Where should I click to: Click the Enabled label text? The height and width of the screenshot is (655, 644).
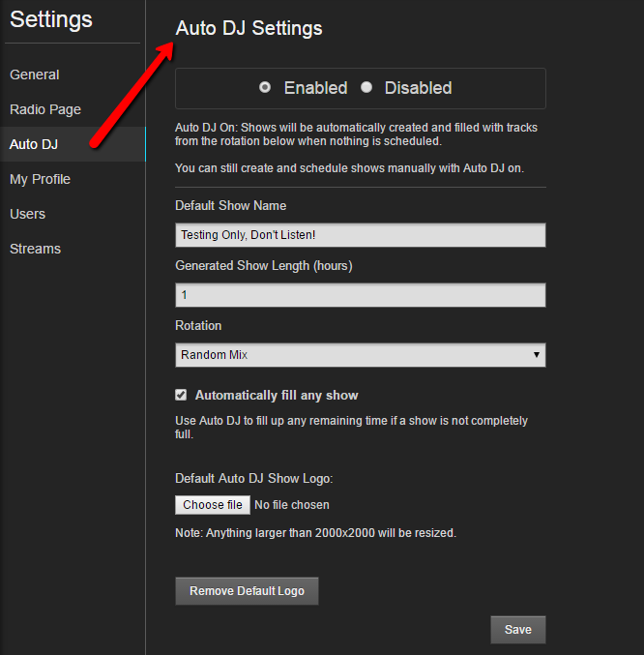click(316, 88)
